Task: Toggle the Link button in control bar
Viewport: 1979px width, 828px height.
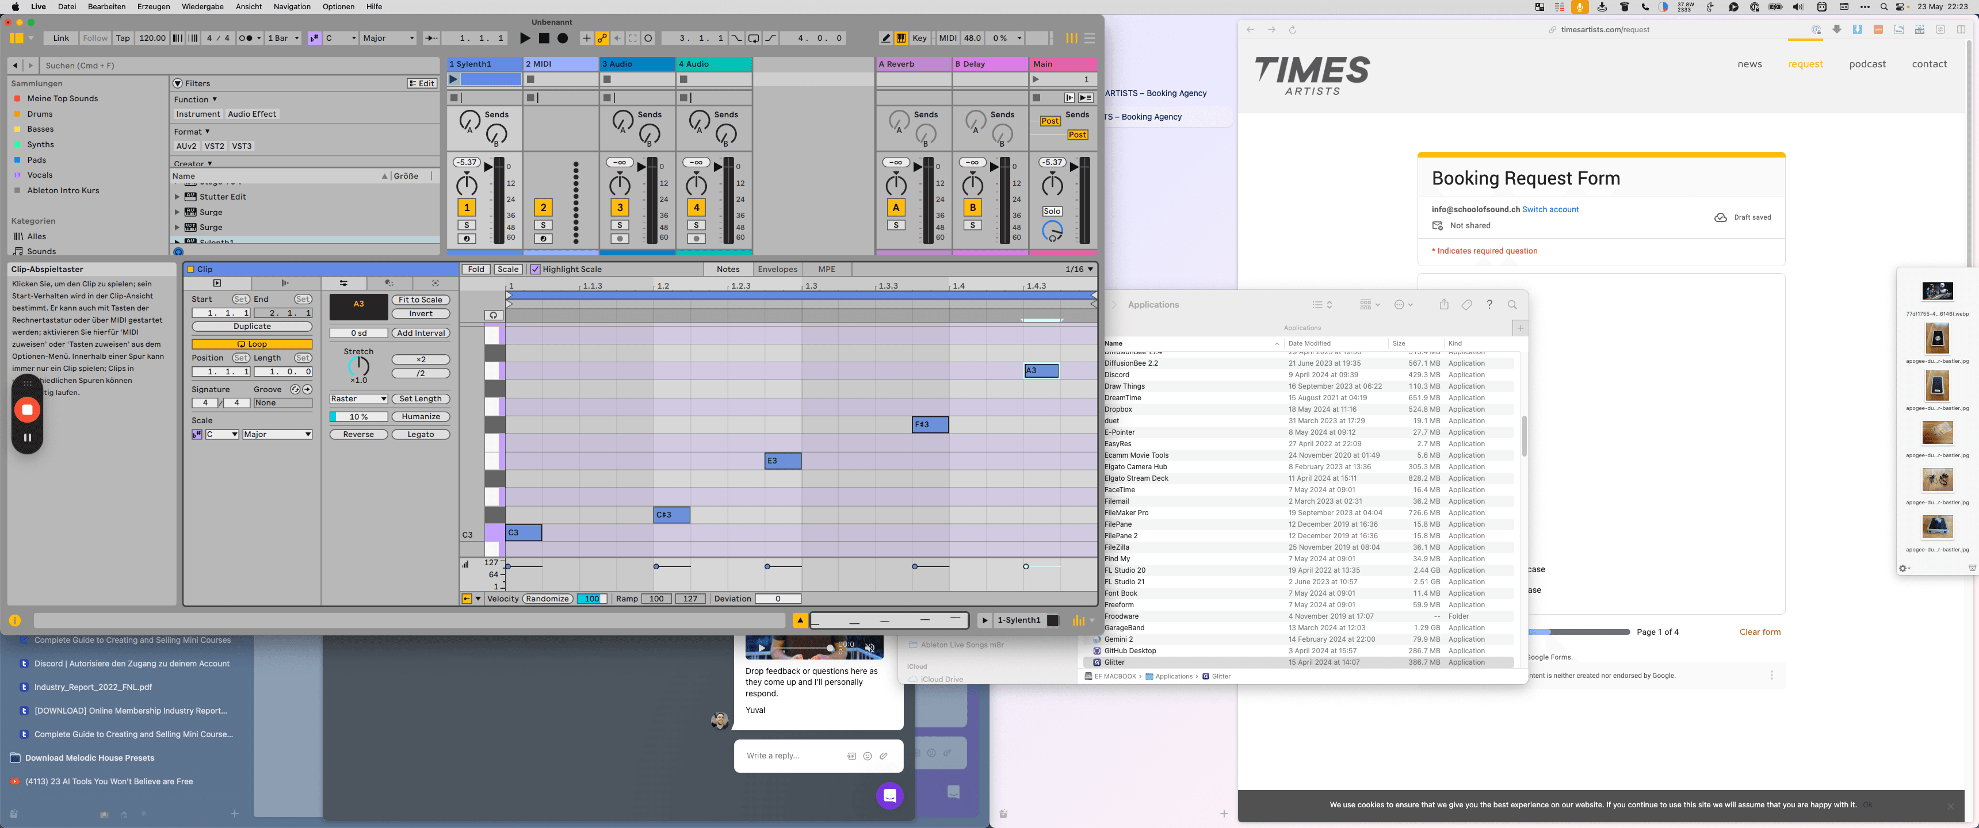Action: click(x=60, y=37)
